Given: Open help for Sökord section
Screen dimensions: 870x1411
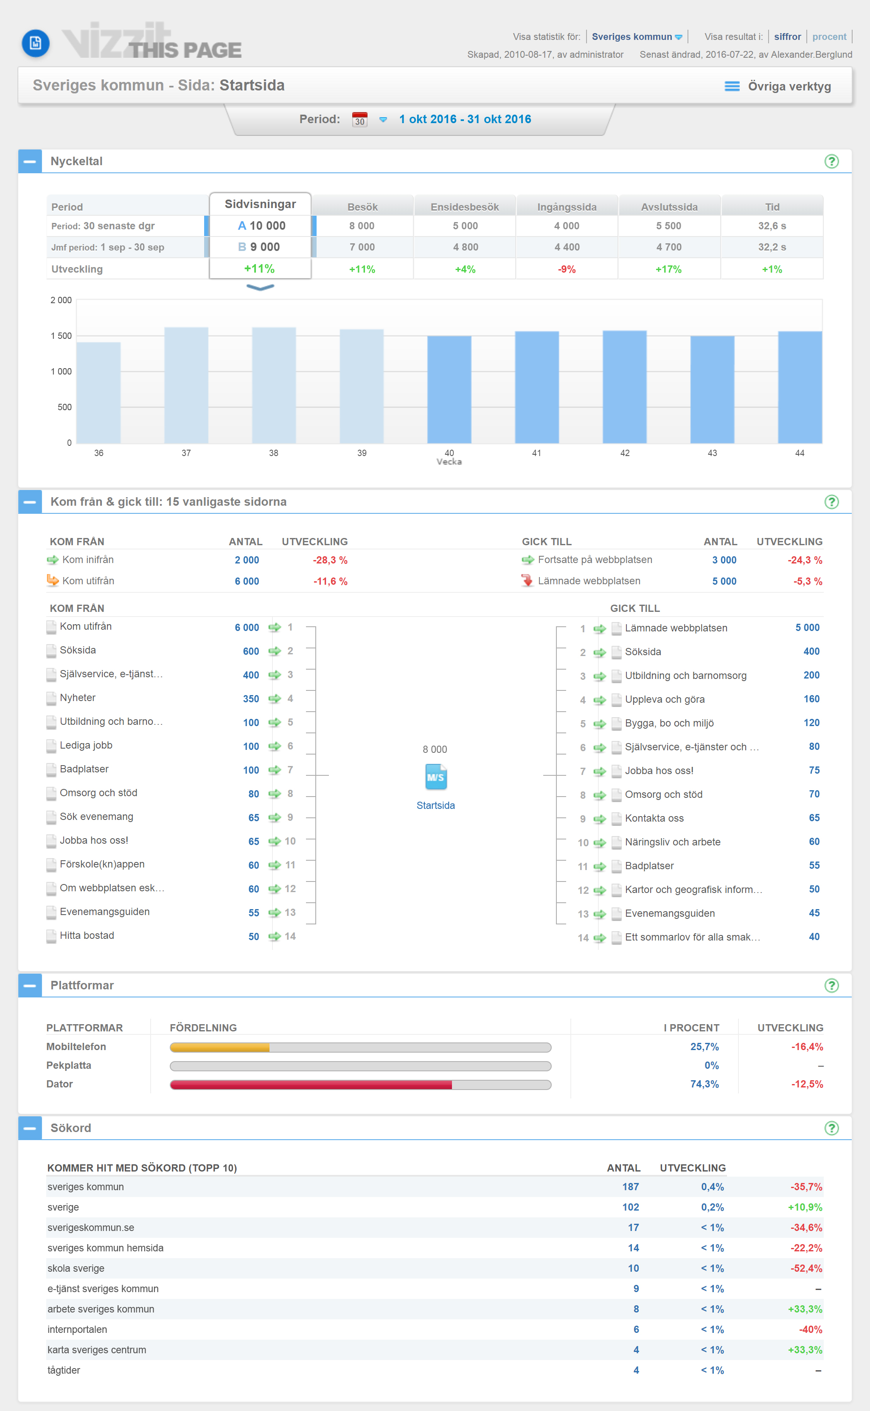Looking at the screenshot, I should tap(831, 1128).
